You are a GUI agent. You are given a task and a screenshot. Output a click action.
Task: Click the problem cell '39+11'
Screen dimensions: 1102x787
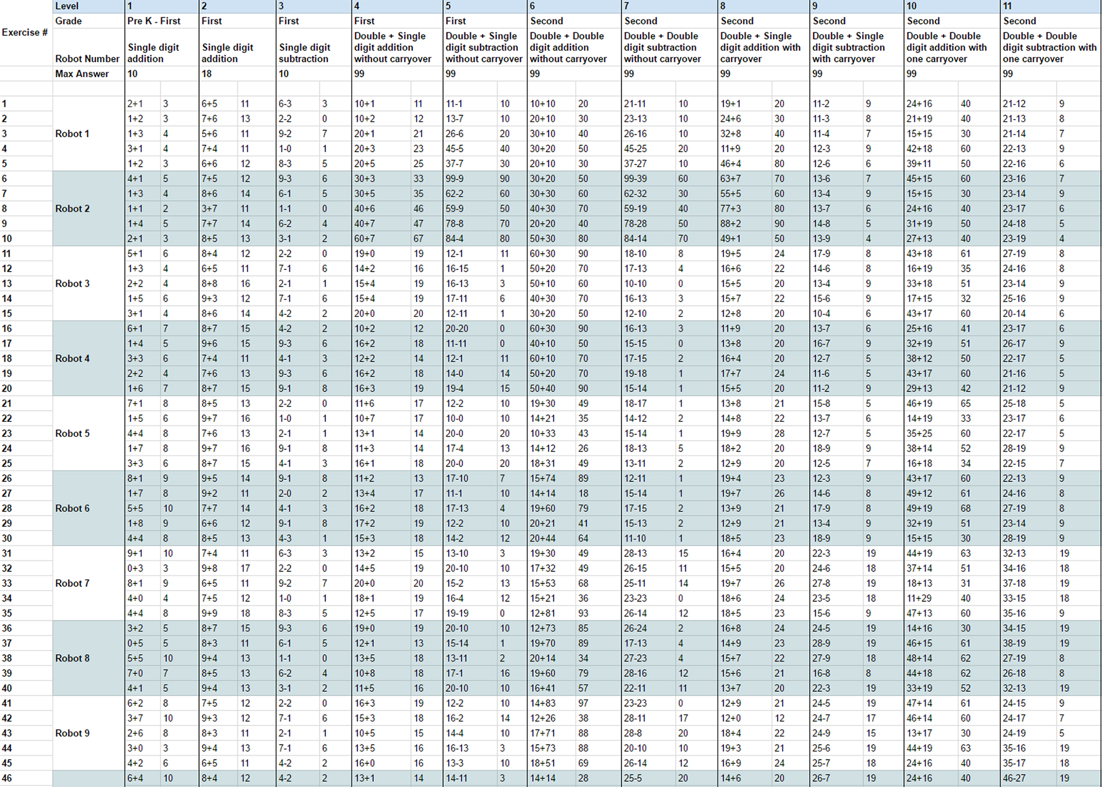[x=931, y=163]
